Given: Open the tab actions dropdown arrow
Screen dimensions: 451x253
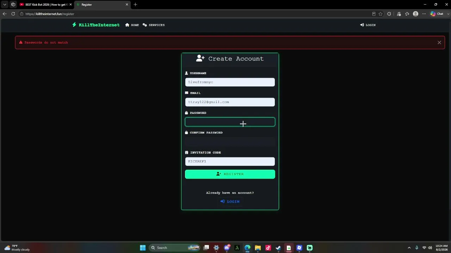Looking at the screenshot, I should (x=5, y=5).
